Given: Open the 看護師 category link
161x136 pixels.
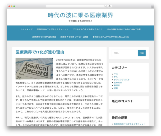Looking at the screenshot, I should (x=117, y=85).
